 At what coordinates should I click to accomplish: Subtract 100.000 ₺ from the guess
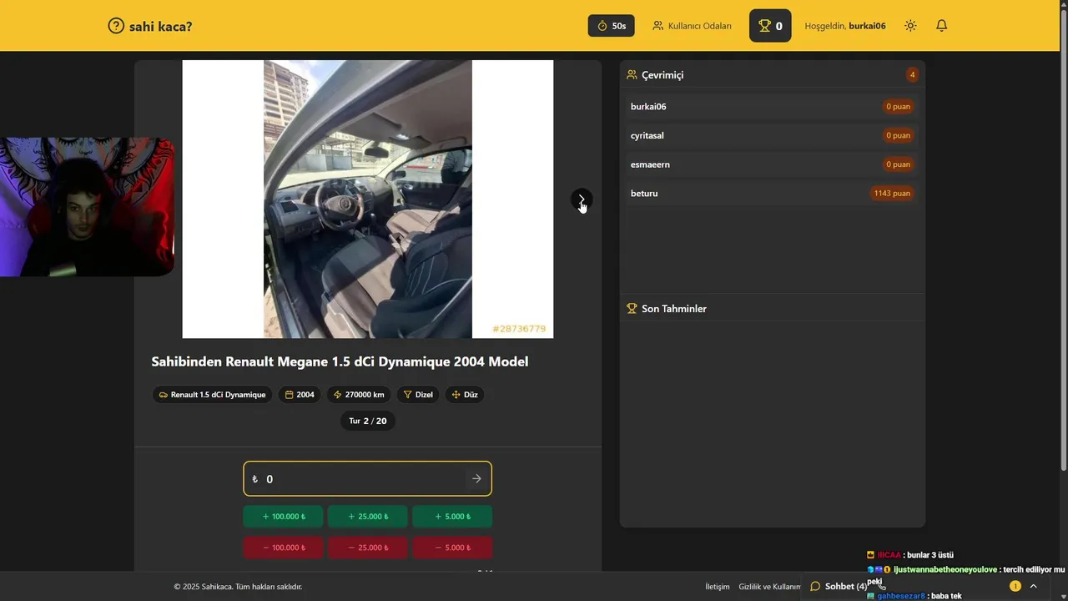(284, 548)
